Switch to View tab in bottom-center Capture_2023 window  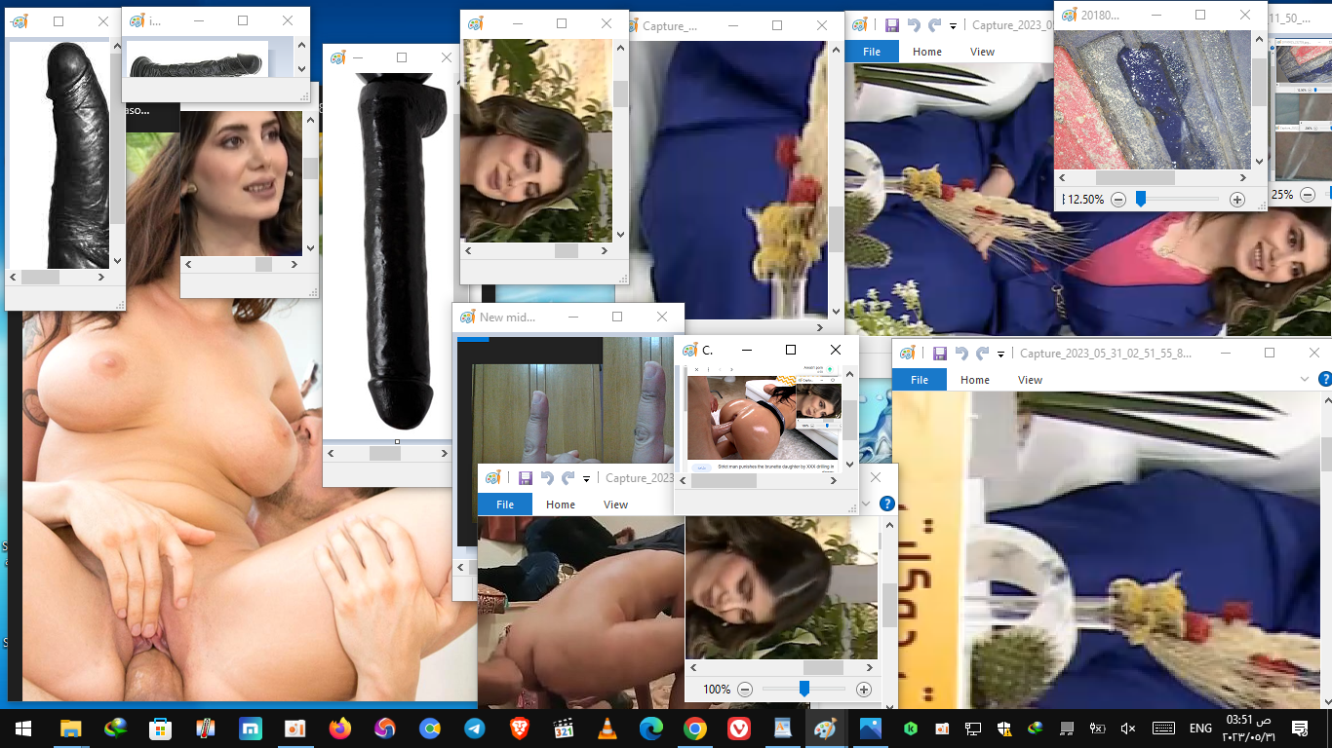(x=615, y=505)
